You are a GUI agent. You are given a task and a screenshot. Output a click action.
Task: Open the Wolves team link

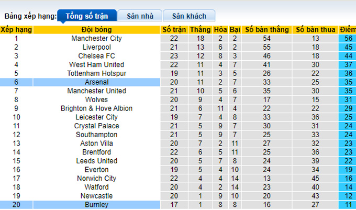96,100
